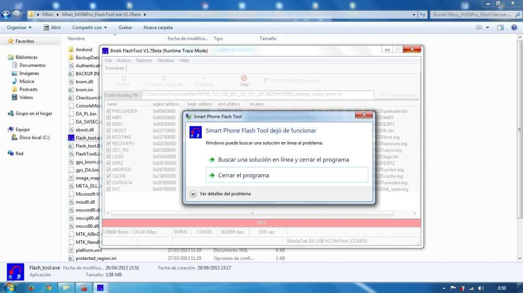Open the Compartir con dropdown
523x293 pixels.
click(x=90, y=28)
